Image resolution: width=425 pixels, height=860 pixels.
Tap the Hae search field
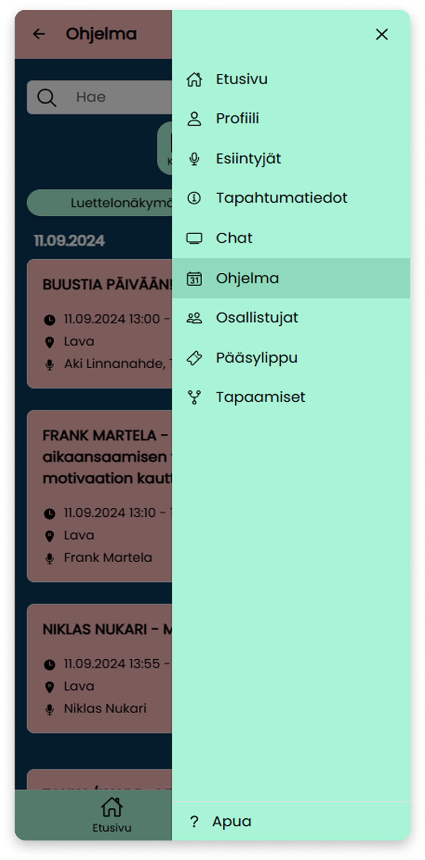click(x=100, y=97)
